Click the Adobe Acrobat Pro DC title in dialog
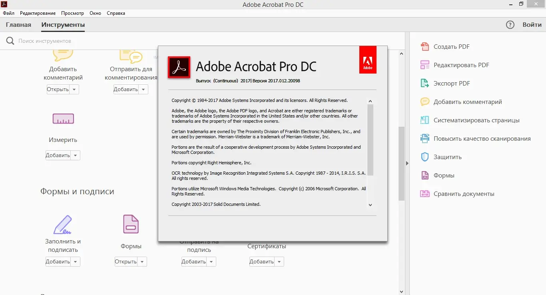Screen dimensions: 546x295 click(x=256, y=66)
